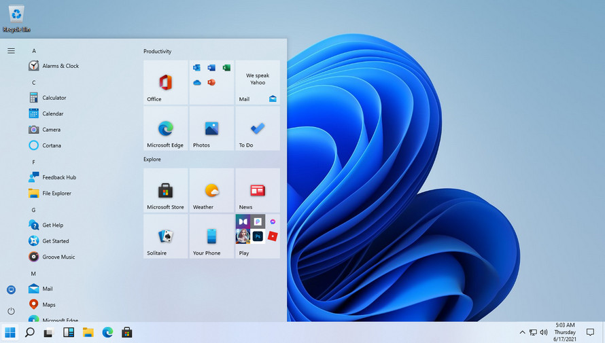Image resolution: width=605 pixels, height=343 pixels.
Task: Select the Productivity group title
Action: 158,51
